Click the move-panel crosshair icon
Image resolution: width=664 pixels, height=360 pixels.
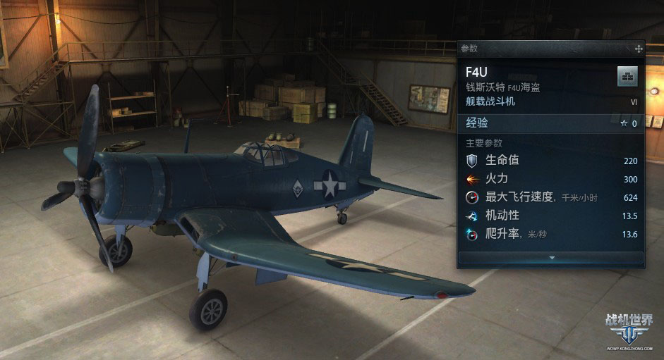click(x=639, y=49)
